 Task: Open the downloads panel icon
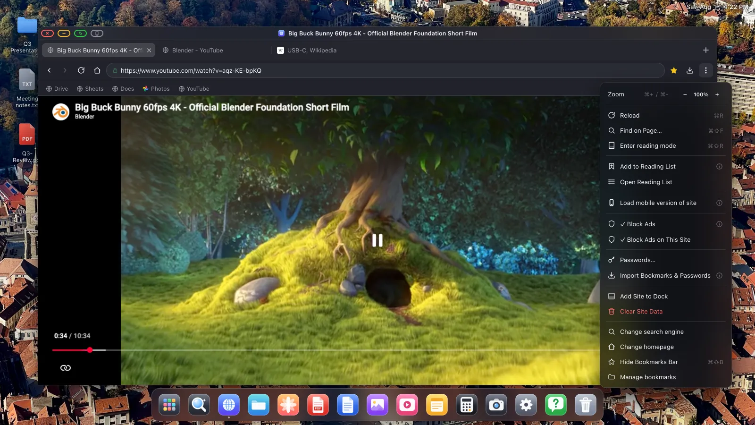[690, 70]
